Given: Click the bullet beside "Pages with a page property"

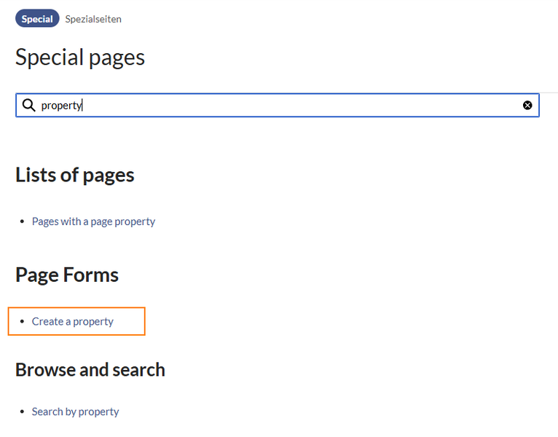Looking at the screenshot, I should pos(22,221).
